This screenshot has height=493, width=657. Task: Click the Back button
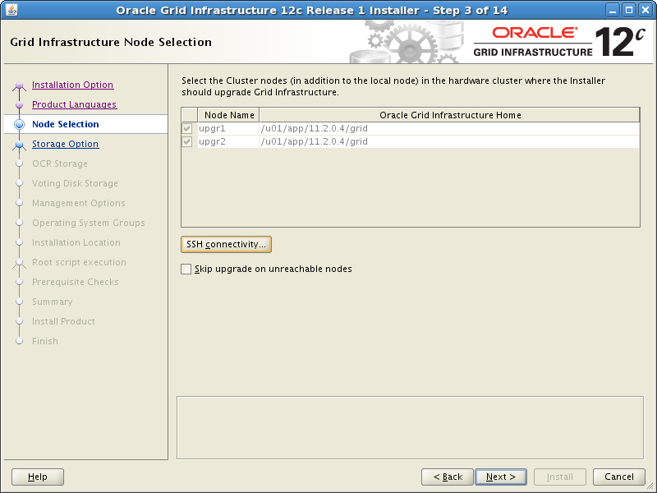pyautogui.click(x=447, y=477)
